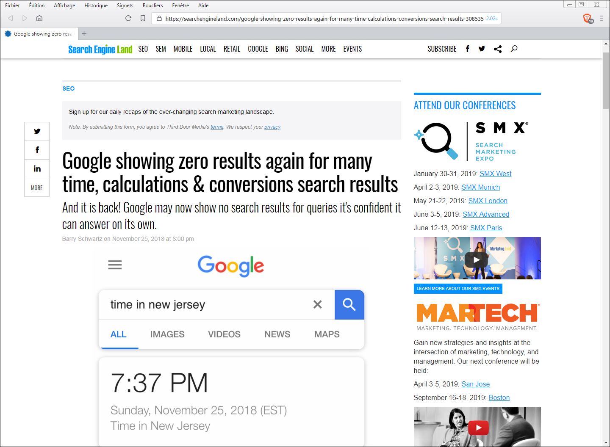Share article via Twitter sidebar icon
This screenshot has height=447, width=610.
pos(37,131)
